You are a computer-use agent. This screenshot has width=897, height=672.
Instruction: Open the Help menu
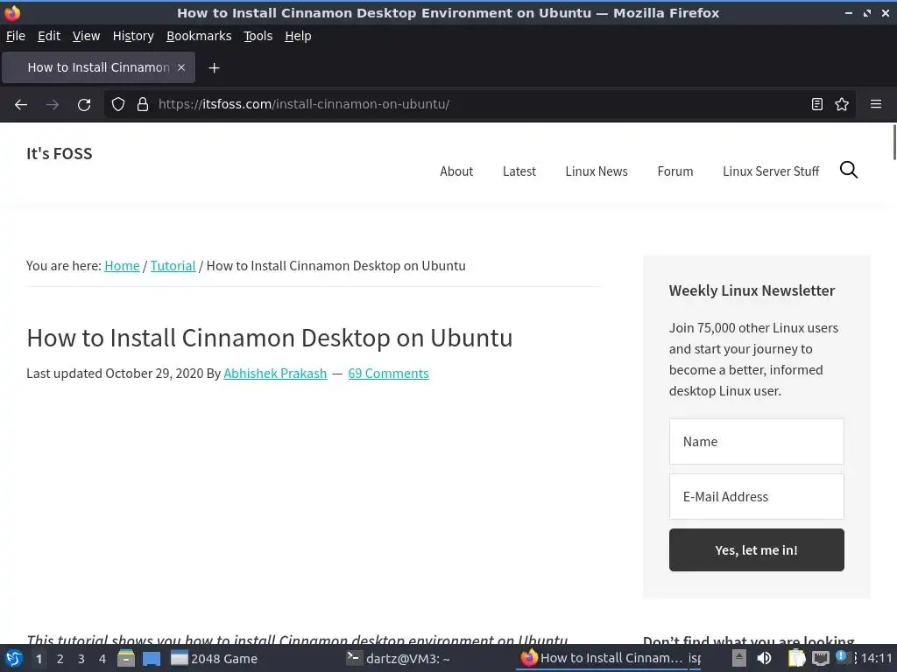(x=298, y=36)
